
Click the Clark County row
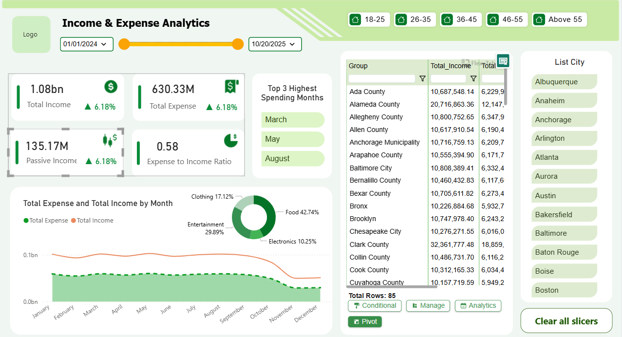click(425, 244)
